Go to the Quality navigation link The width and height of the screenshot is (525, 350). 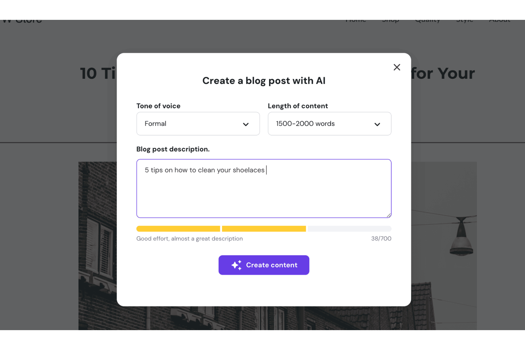427,20
